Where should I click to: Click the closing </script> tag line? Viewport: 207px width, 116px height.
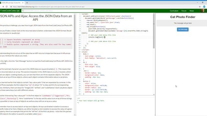pyautogui.click(x=85, y=50)
